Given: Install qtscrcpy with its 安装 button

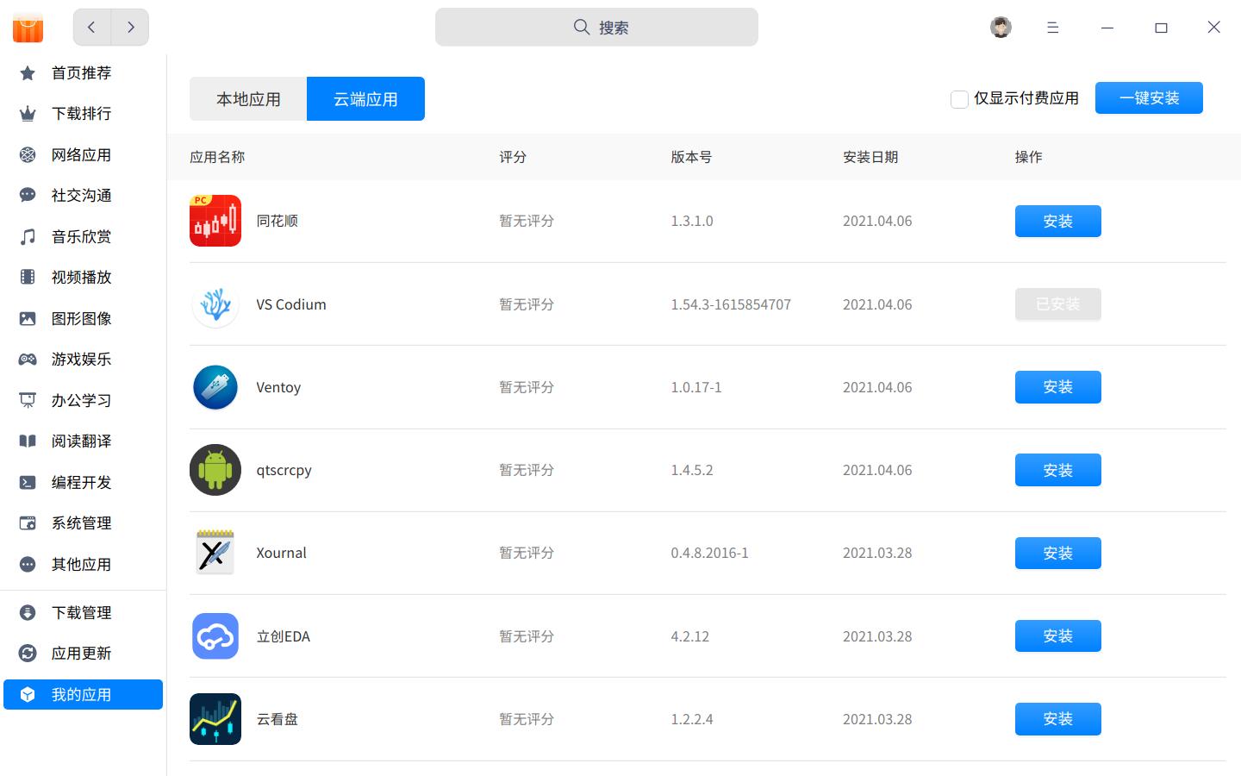Looking at the screenshot, I should [x=1058, y=470].
